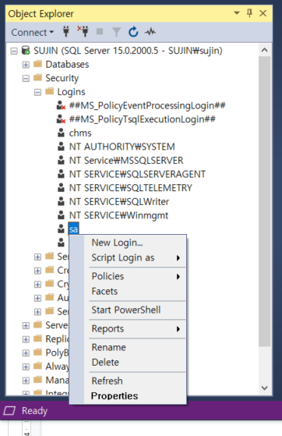
Task: Select NT AUTHORITY\SYSTEM login icon
Action: (x=61, y=147)
